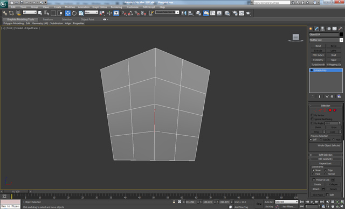Image resolution: width=345 pixels, height=209 pixels.
Task: Switch to the Object Paint ribbon tab
Action: [87, 19]
